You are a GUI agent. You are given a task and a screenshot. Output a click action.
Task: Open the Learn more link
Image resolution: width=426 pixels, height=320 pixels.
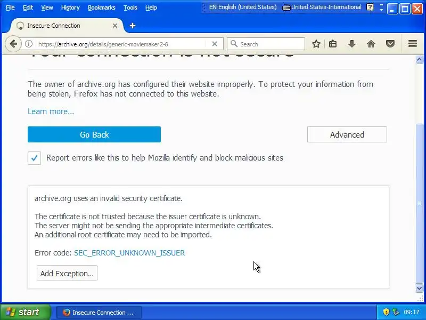click(x=51, y=111)
